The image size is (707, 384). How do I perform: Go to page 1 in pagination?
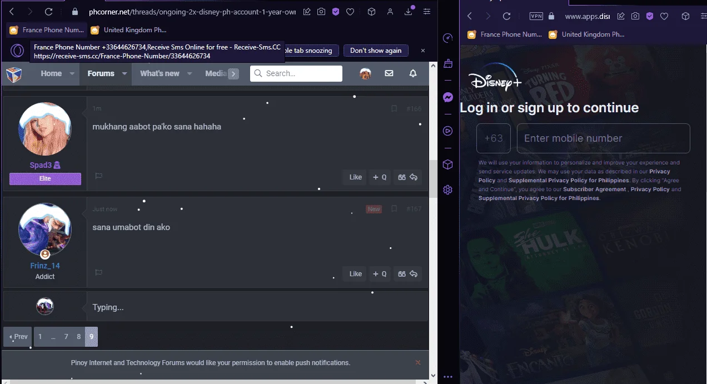tap(40, 337)
